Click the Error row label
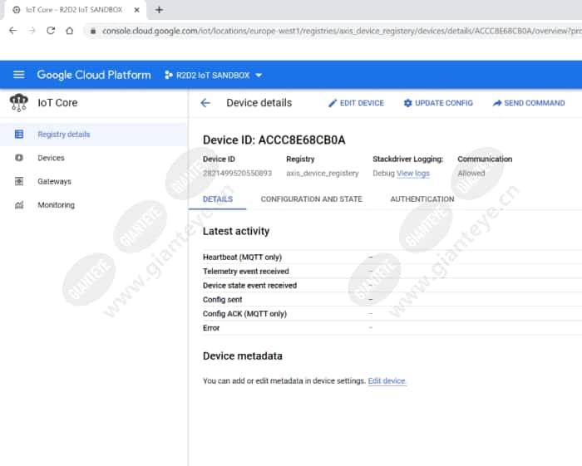The width and height of the screenshot is (582, 466). click(x=211, y=328)
